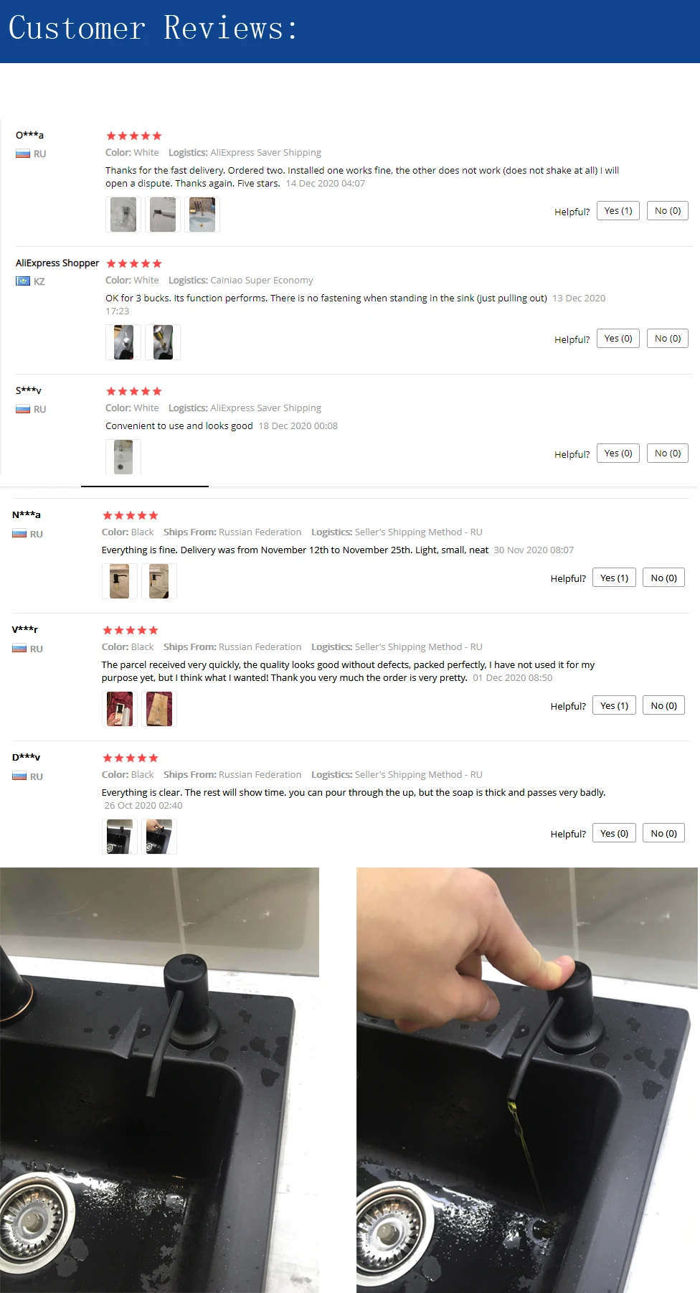This screenshot has height=1293, width=700.
Task: Click No (0) on O***a's review
Action: [x=668, y=211]
